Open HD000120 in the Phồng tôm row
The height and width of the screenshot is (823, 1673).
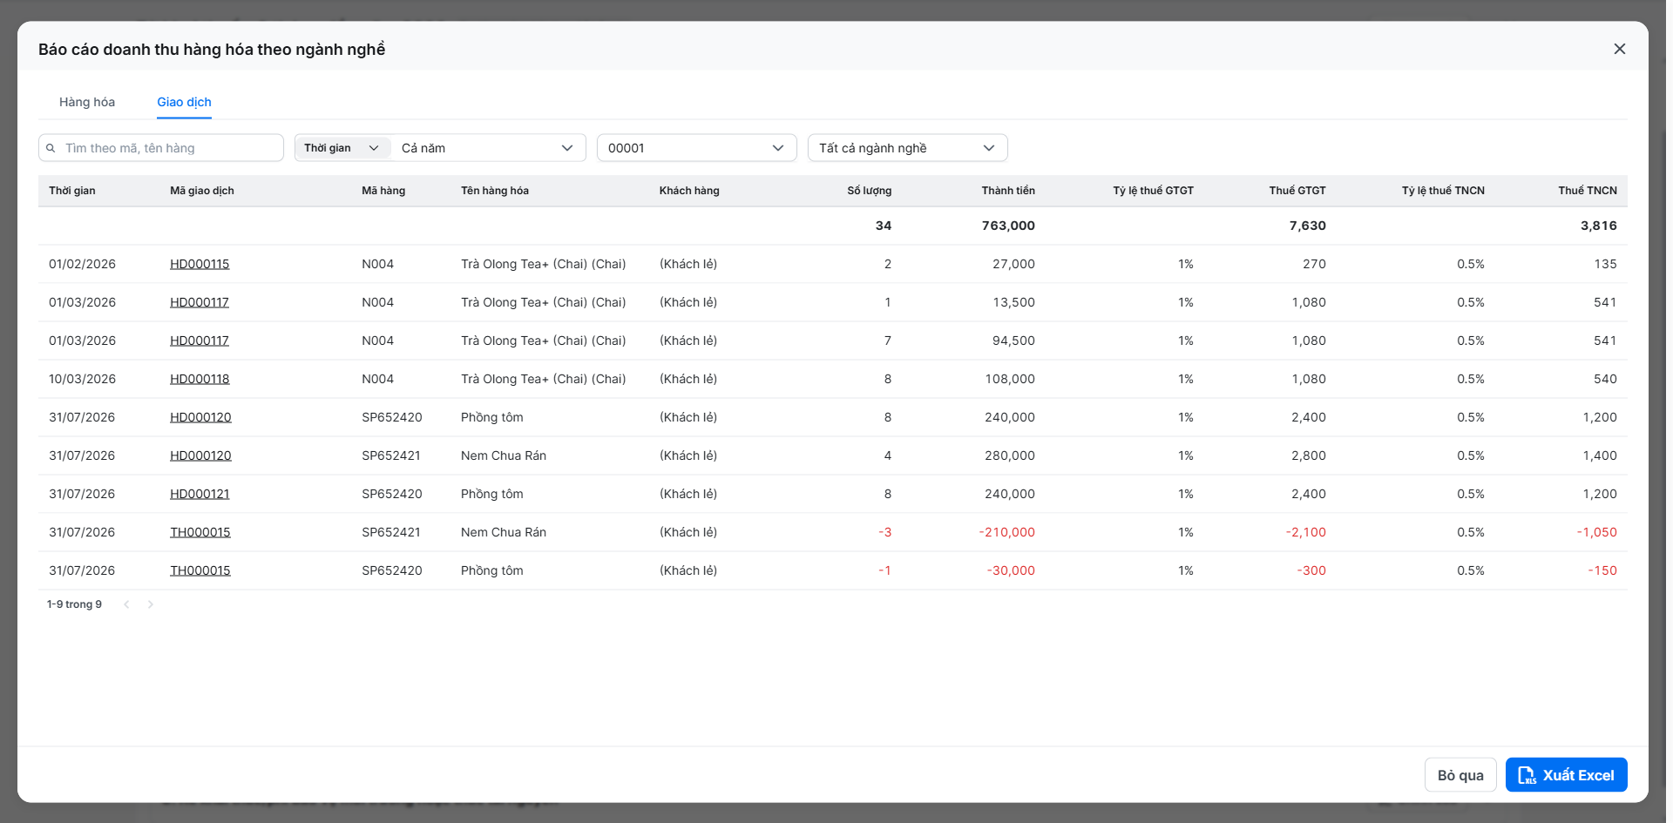(200, 417)
